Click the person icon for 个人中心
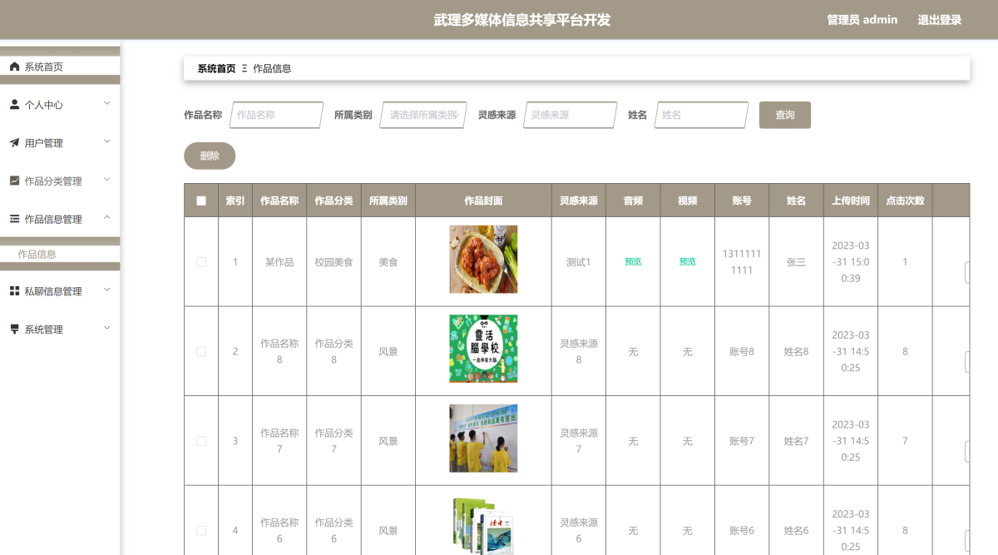The height and width of the screenshot is (555, 998). click(14, 105)
